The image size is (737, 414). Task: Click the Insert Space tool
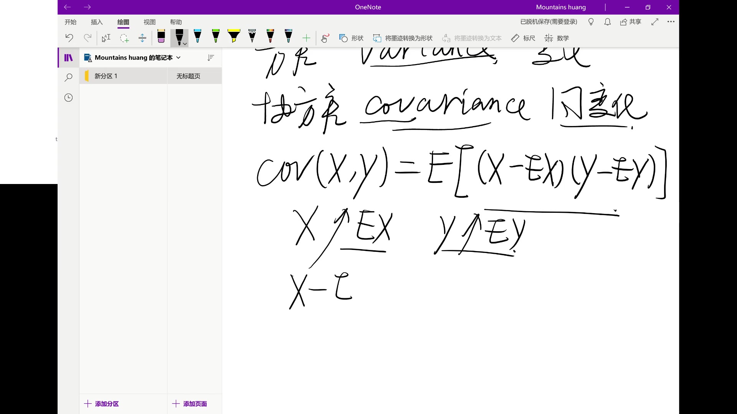pyautogui.click(x=142, y=38)
